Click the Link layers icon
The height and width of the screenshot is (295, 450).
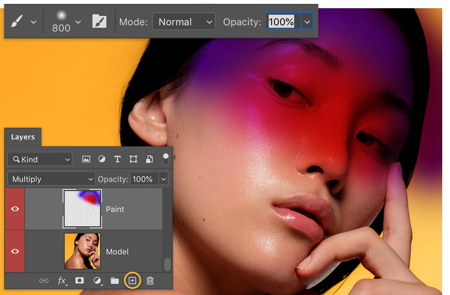tap(44, 281)
